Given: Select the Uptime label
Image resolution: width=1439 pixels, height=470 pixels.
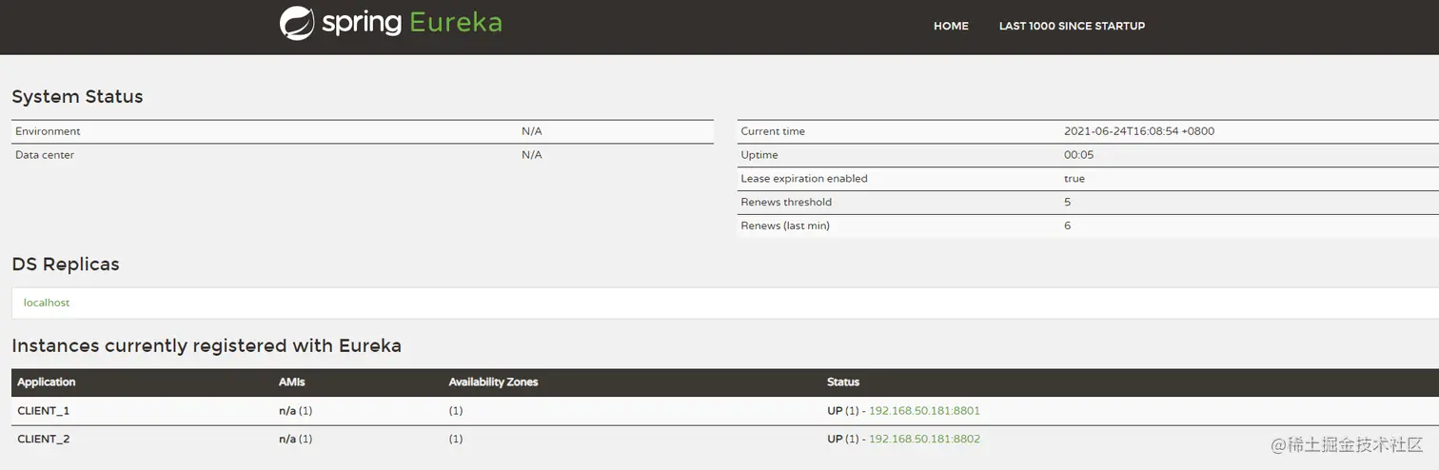Looking at the screenshot, I should tap(759, 155).
